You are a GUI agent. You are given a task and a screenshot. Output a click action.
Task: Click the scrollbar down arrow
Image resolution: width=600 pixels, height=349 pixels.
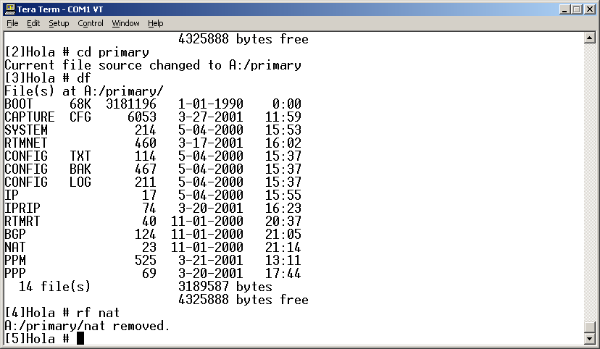tap(591, 338)
